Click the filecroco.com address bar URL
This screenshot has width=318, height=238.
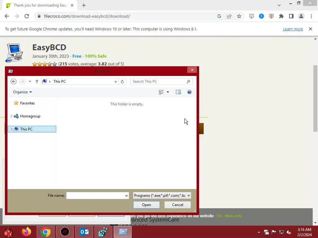(x=87, y=16)
